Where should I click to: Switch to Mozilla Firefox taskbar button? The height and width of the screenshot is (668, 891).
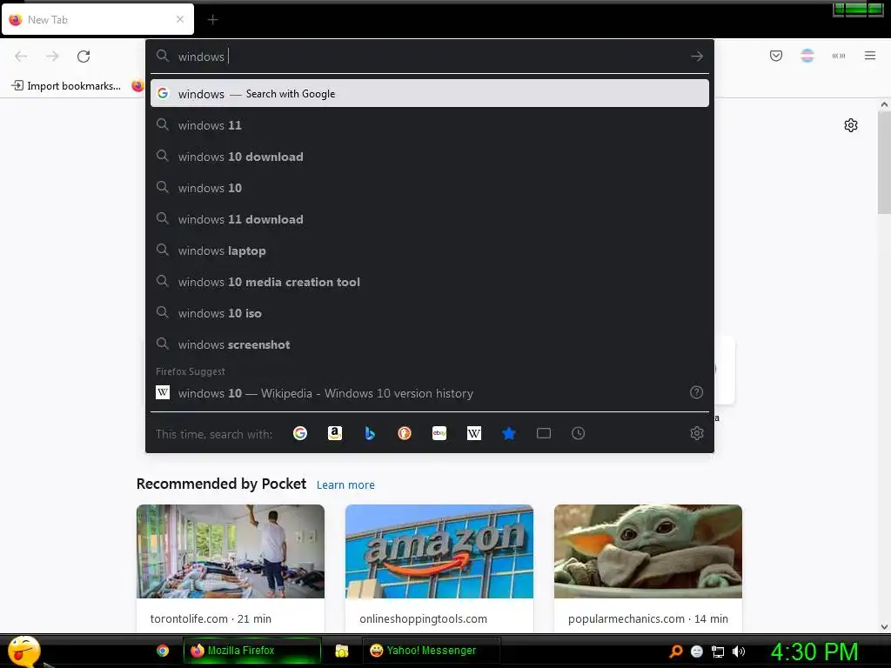251,651
